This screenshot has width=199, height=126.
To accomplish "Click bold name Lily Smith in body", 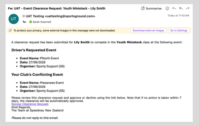I will click(82, 42).
